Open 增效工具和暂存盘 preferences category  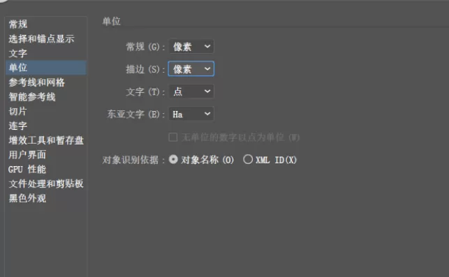pos(46,140)
